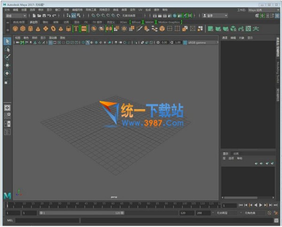Switch to the Bifrost shelf tab
282x227 pixels.
[x=136, y=22]
